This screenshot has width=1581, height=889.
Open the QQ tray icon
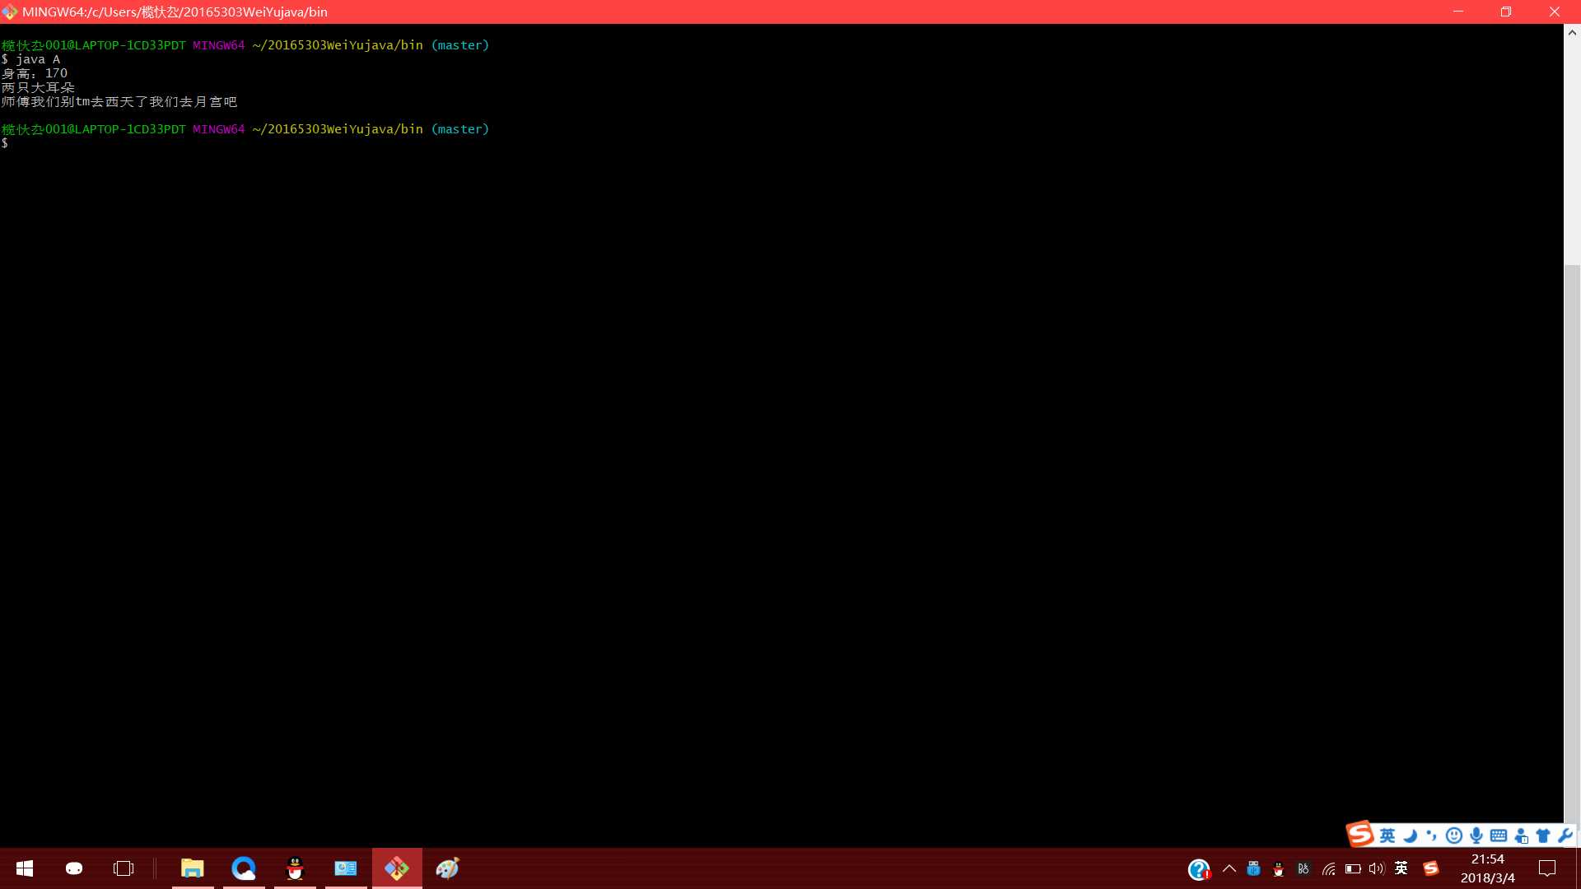tap(1278, 868)
